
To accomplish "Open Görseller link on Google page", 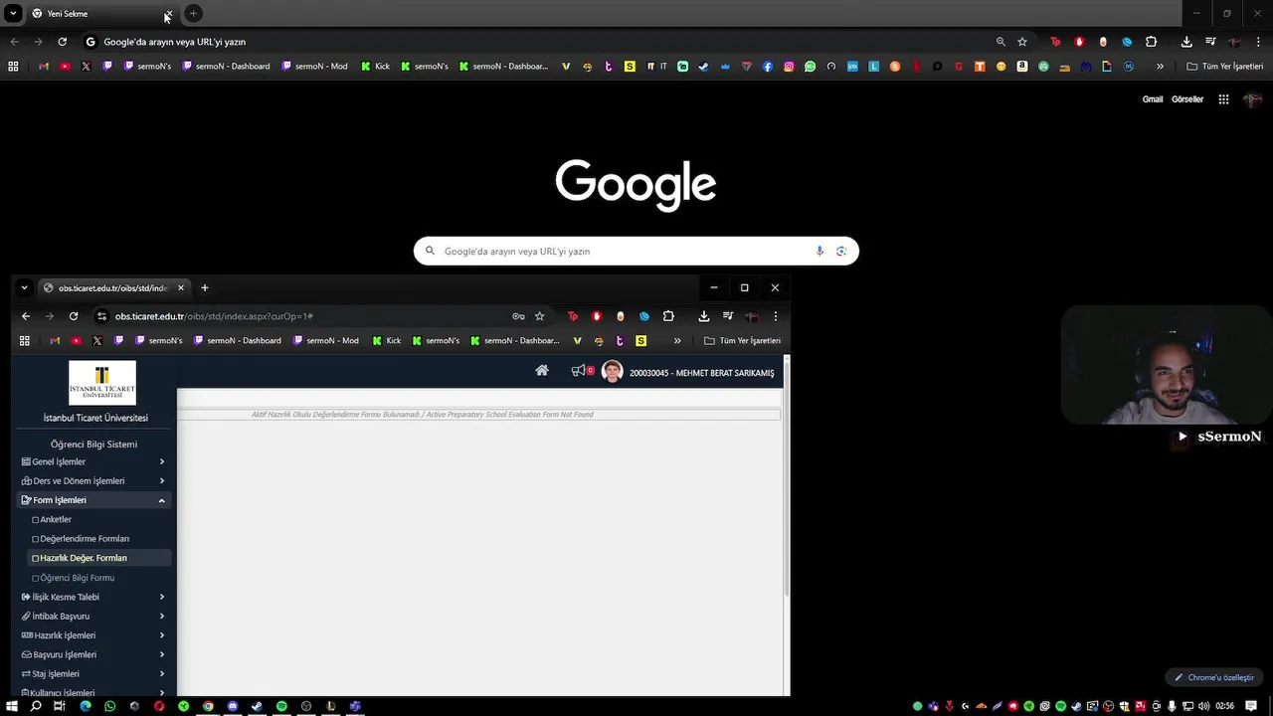I will coord(1187,99).
